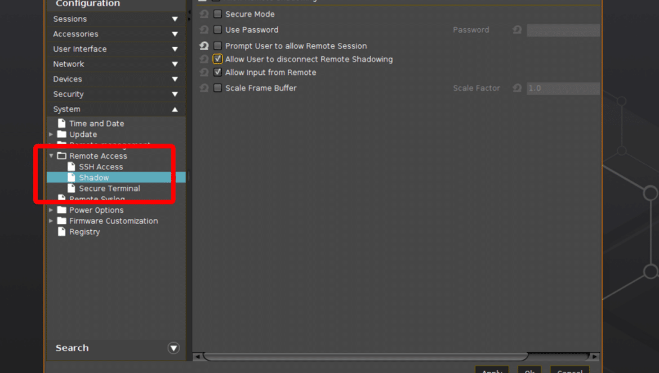Click the Secure Terminal document icon
The width and height of the screenshot is (659, 373).
[x=72, y=188]
